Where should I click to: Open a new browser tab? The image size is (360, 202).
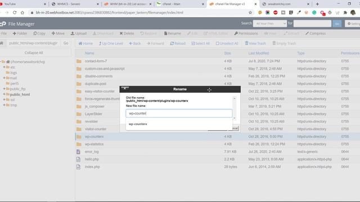(x=317, y=4)
